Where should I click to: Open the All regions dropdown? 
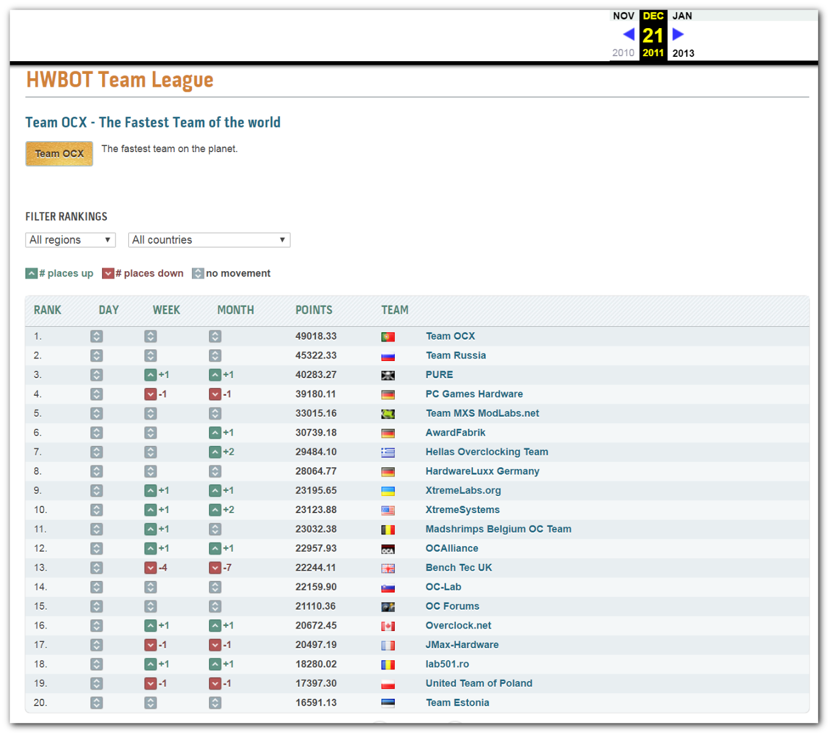(x=70, y=240)
